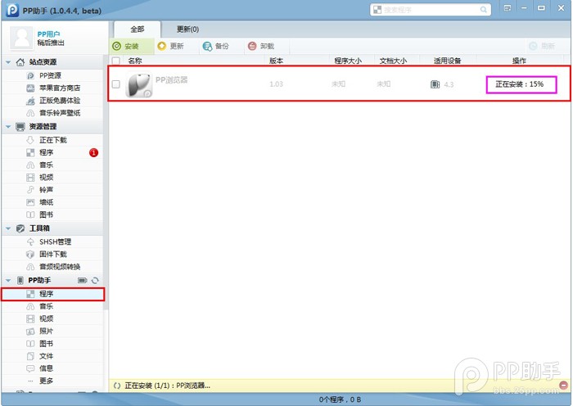The height and width of the screenshot is (406, 573).
Task: Click the 刷新 refresh button
Action: tap(542, 46)
